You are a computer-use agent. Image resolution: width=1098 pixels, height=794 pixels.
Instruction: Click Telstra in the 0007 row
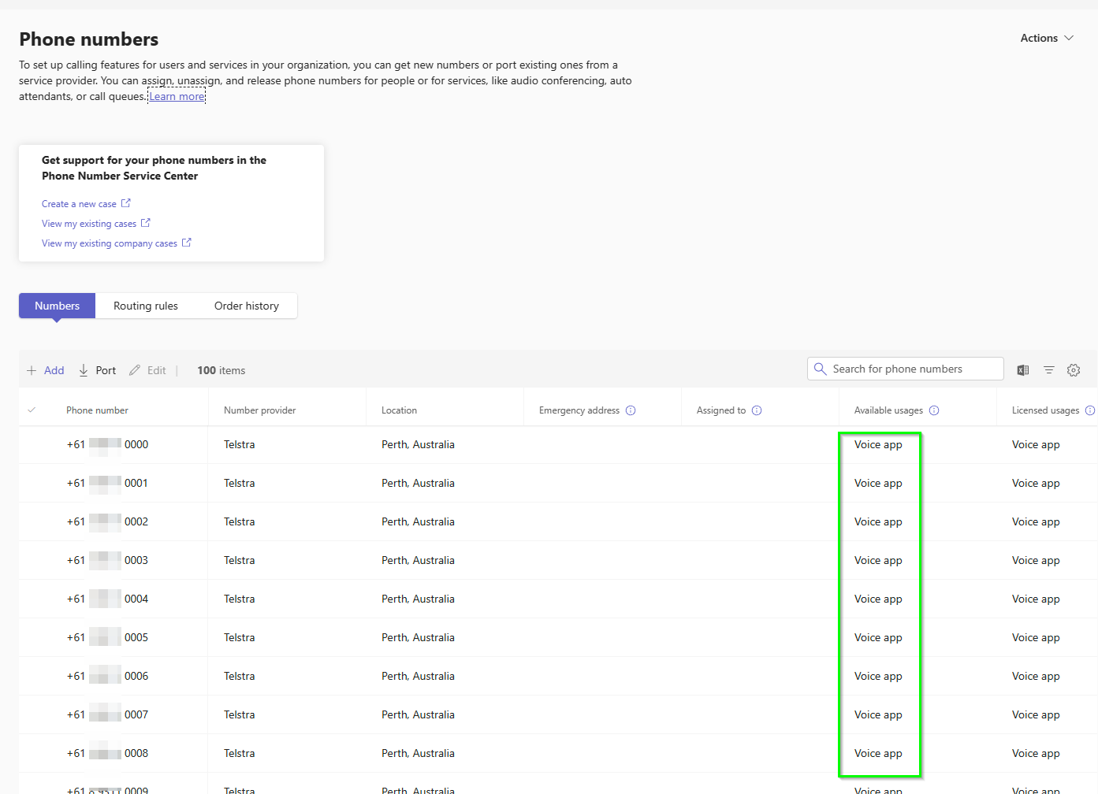point(240,714)
